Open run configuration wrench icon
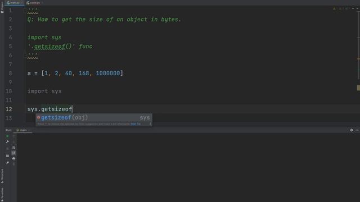 pos(7,142)
